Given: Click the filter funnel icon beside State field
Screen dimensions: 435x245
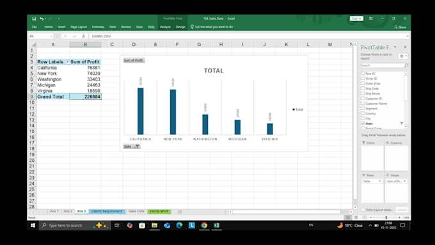Looking at the screenshot, I should [x=402, y=123].
